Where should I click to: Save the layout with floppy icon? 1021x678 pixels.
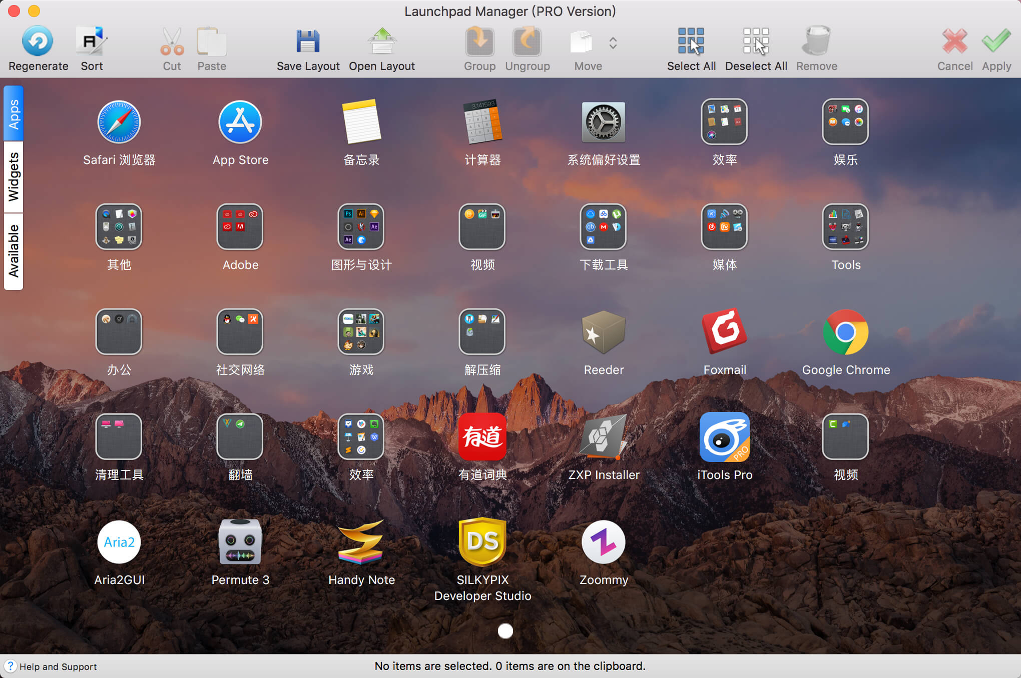coord(308,41)
